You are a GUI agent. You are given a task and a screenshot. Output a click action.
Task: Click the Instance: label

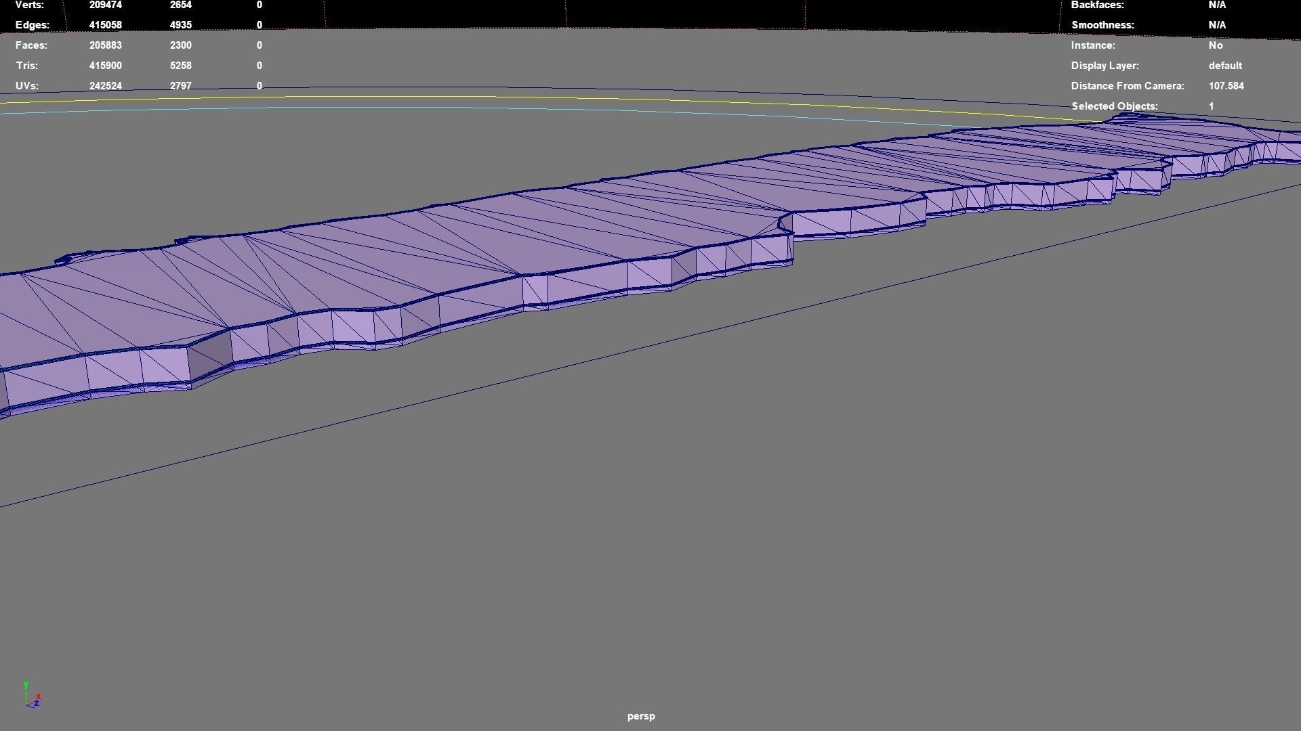[1093, 45]
